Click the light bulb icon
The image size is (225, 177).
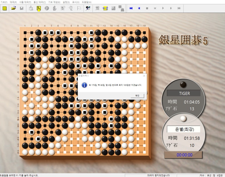click(71, 8)
